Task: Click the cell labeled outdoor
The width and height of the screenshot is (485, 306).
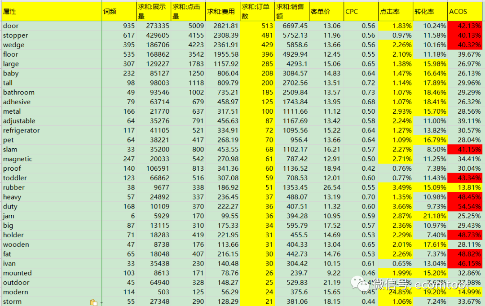Action: coord(51,283)
